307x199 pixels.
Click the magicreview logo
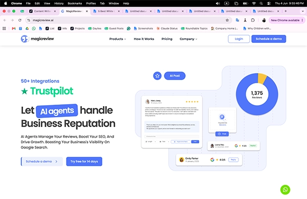(x=37, y=39)
